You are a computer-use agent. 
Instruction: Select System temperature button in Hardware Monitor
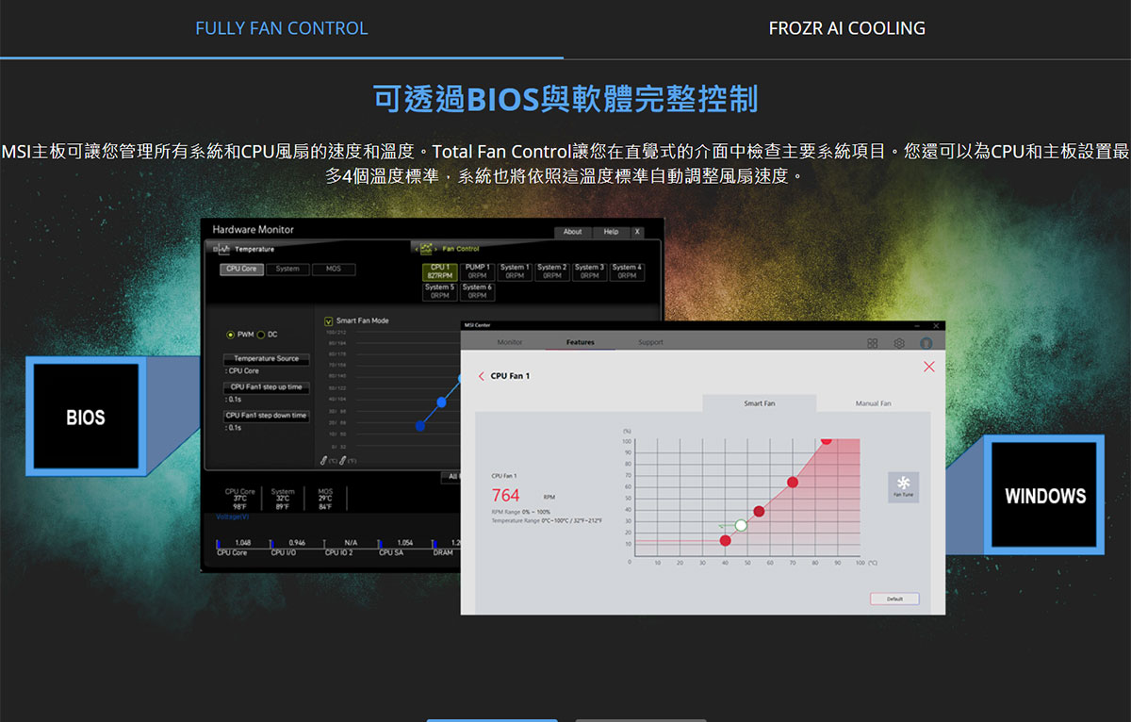click(287, 269)
